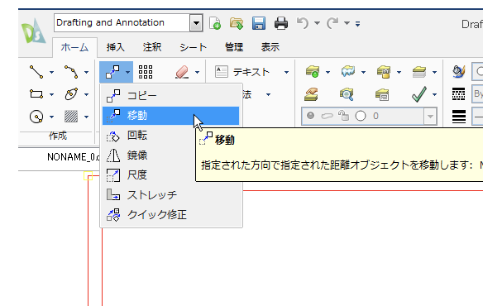The height and width of the screenshot is (306, 483).
Task: Expand the Eraser tool dropdown arrow
Action: 197,73
